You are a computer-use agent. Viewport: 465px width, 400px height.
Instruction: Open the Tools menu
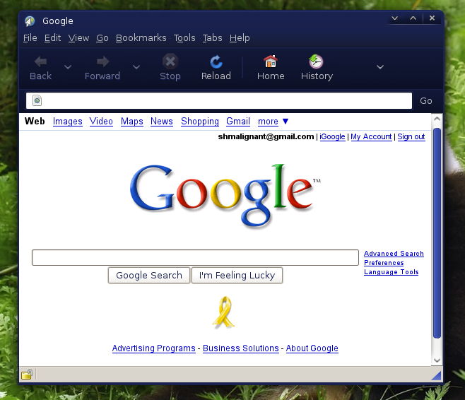184,38
